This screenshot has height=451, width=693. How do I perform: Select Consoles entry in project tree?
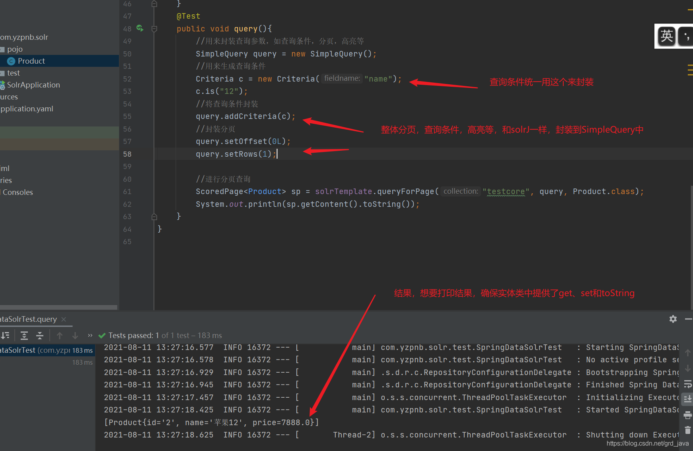(18, 192)
